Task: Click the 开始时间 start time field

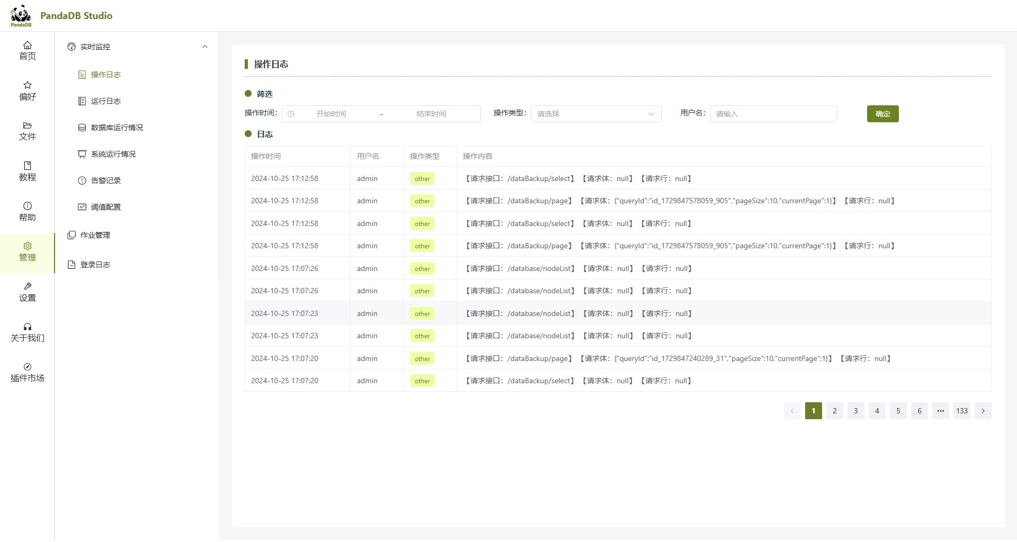Action: tap(331, 114)
